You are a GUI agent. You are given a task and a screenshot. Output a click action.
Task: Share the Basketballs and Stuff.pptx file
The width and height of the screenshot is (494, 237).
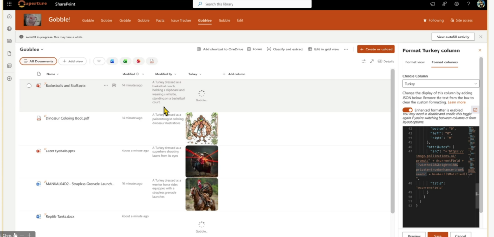tap(114, 85)
